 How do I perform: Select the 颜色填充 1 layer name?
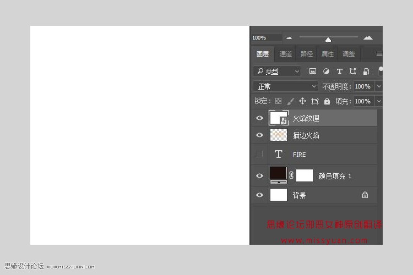point(335,176)
